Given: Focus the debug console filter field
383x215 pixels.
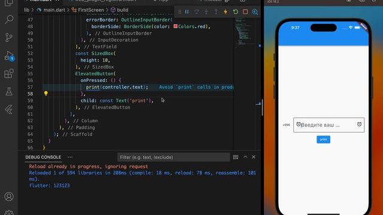Looking at the screenshot, I should pos(174,157).
